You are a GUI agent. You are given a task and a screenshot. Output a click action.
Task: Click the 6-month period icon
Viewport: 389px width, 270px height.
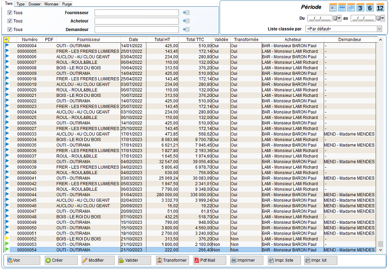tap(370, 7)
